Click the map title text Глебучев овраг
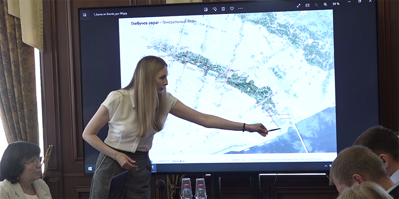 (145, 23)
